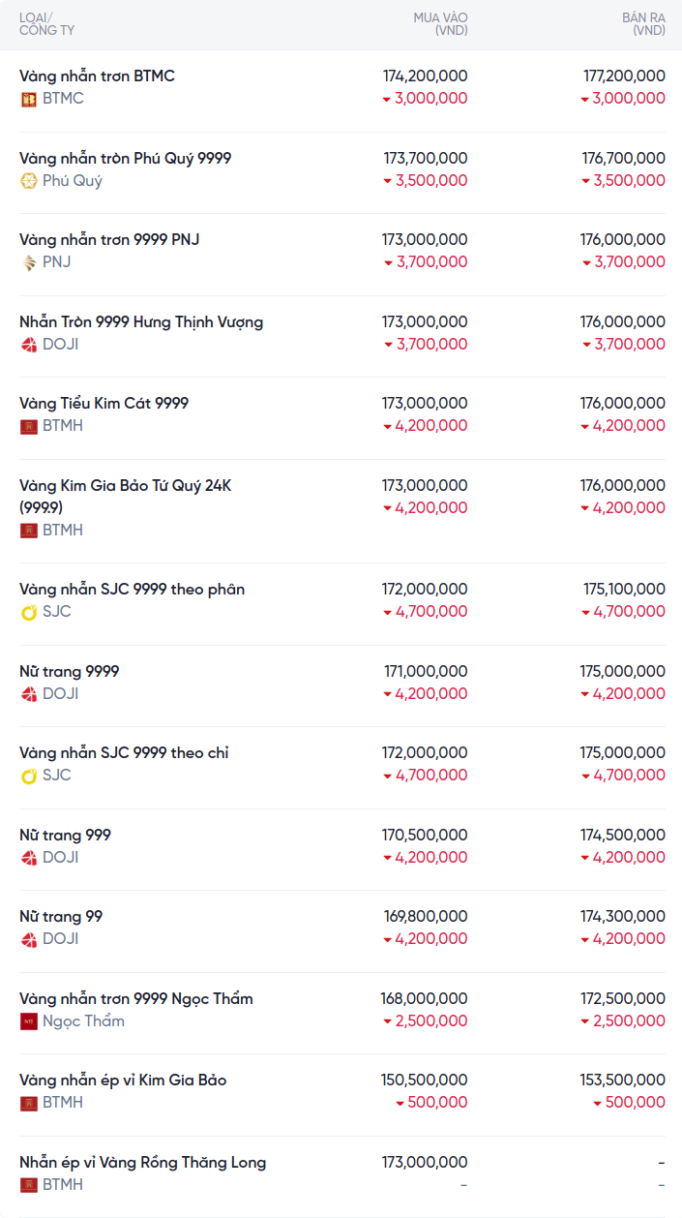Click the Bán Ra column header

(643, 24)
